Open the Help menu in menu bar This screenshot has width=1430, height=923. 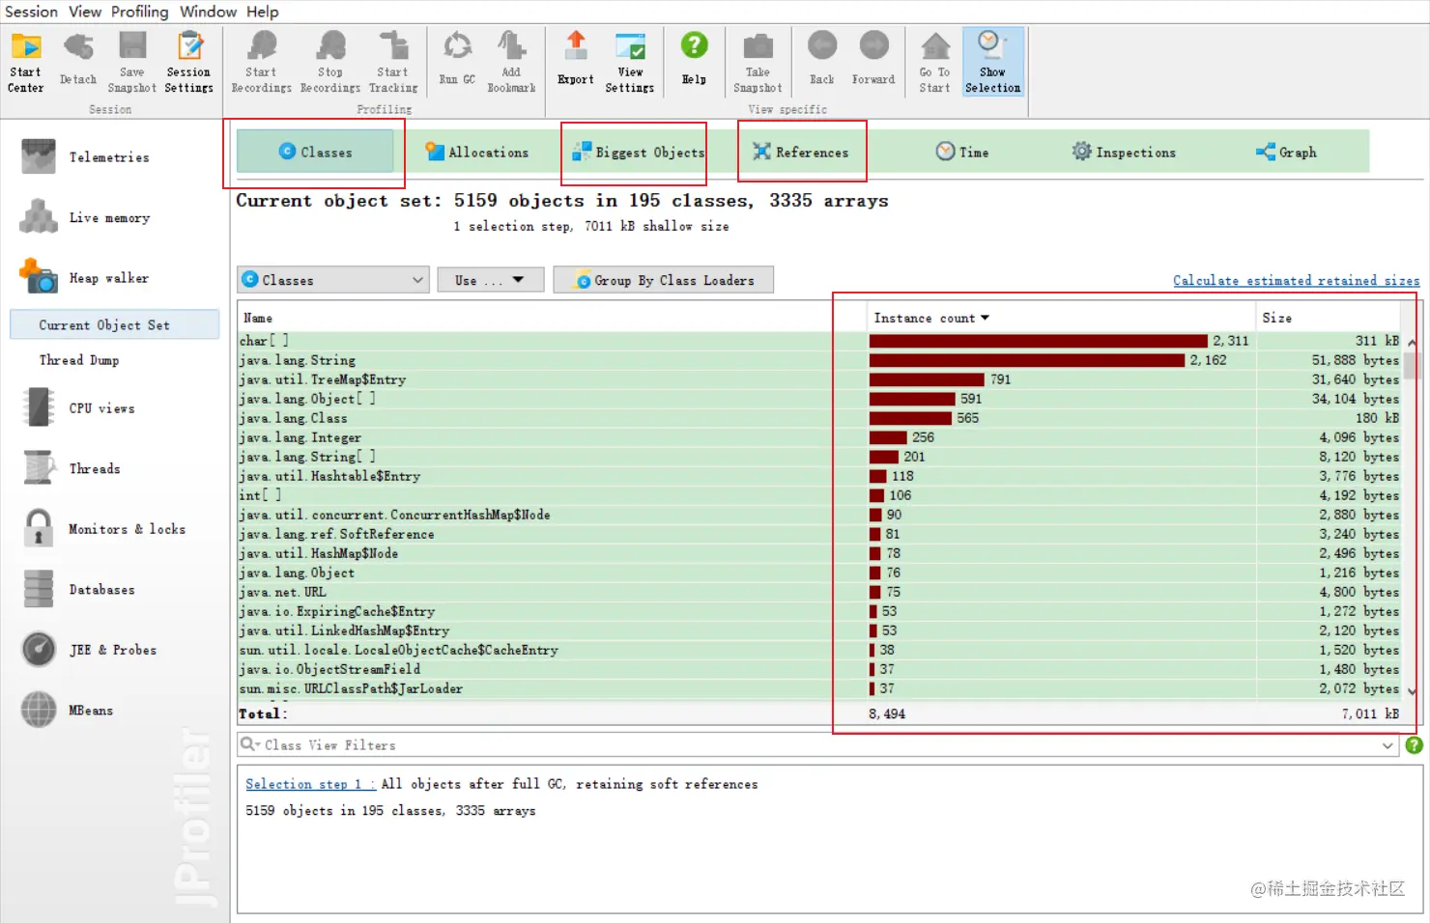262,12
